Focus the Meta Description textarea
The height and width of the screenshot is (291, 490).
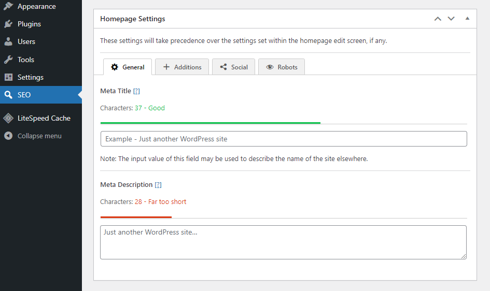(x=284, y=242)
